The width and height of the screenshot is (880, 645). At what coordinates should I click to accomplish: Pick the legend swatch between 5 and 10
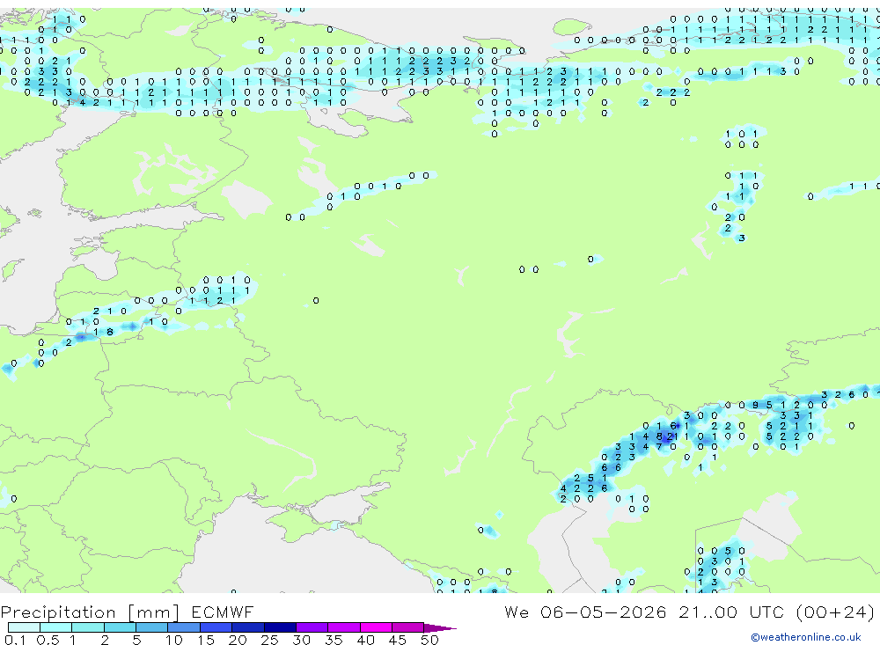click(151, 627)
